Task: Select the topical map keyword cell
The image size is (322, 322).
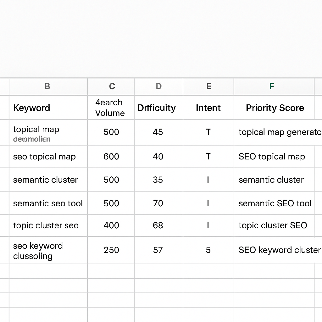Action: [x=47, y=132]
